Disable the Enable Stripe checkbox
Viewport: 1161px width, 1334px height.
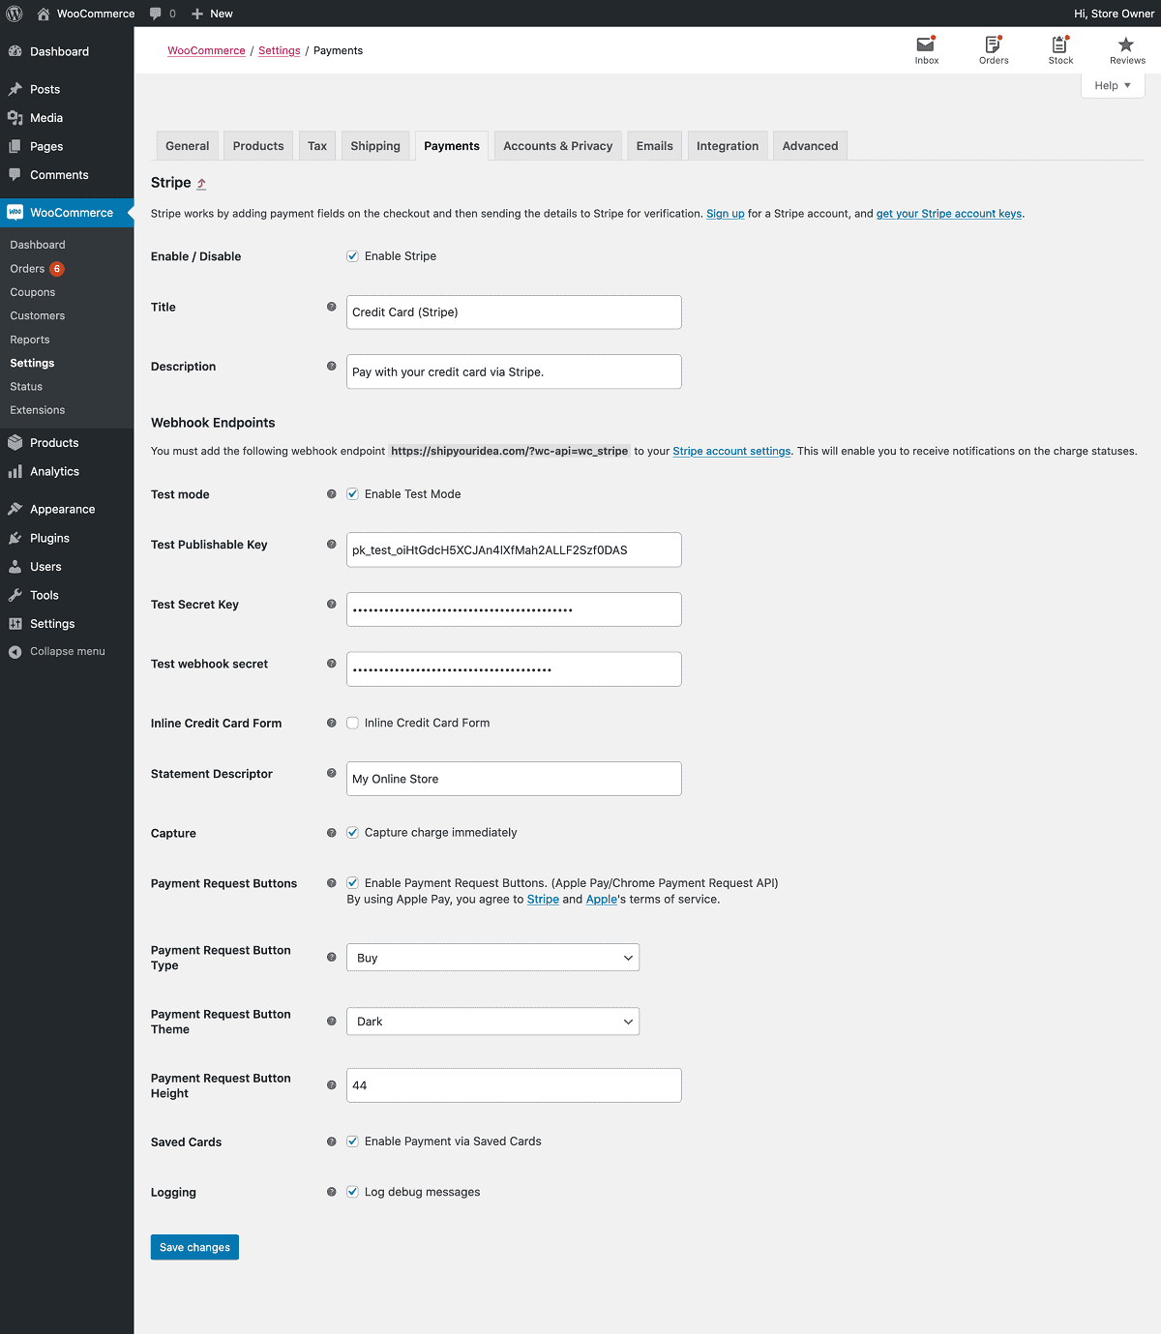352,255
